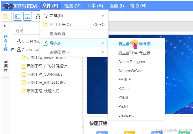Choose Allegro/OrCad... import option
This screenshot has width=193, height=134.
point(136,71)
